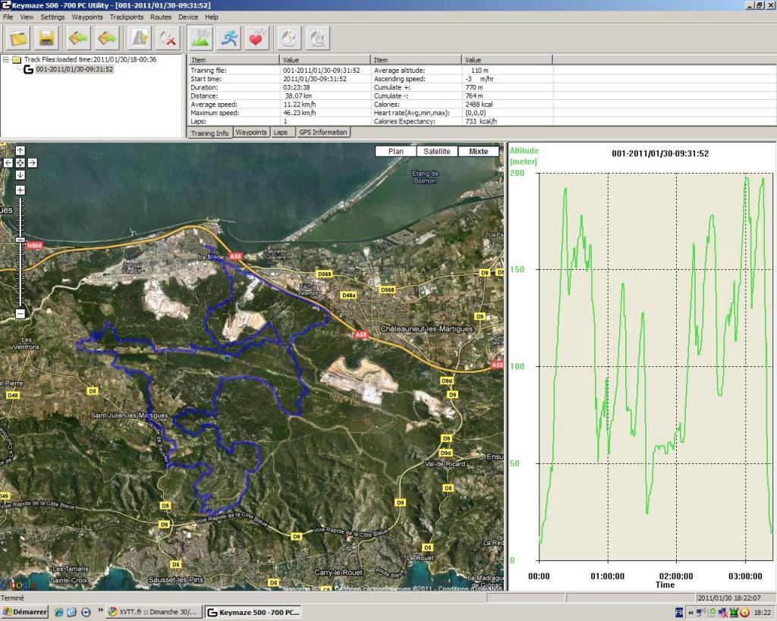Pan the map left with the arrow
Viewport: 777px width, 621px height.
[8, 162]
